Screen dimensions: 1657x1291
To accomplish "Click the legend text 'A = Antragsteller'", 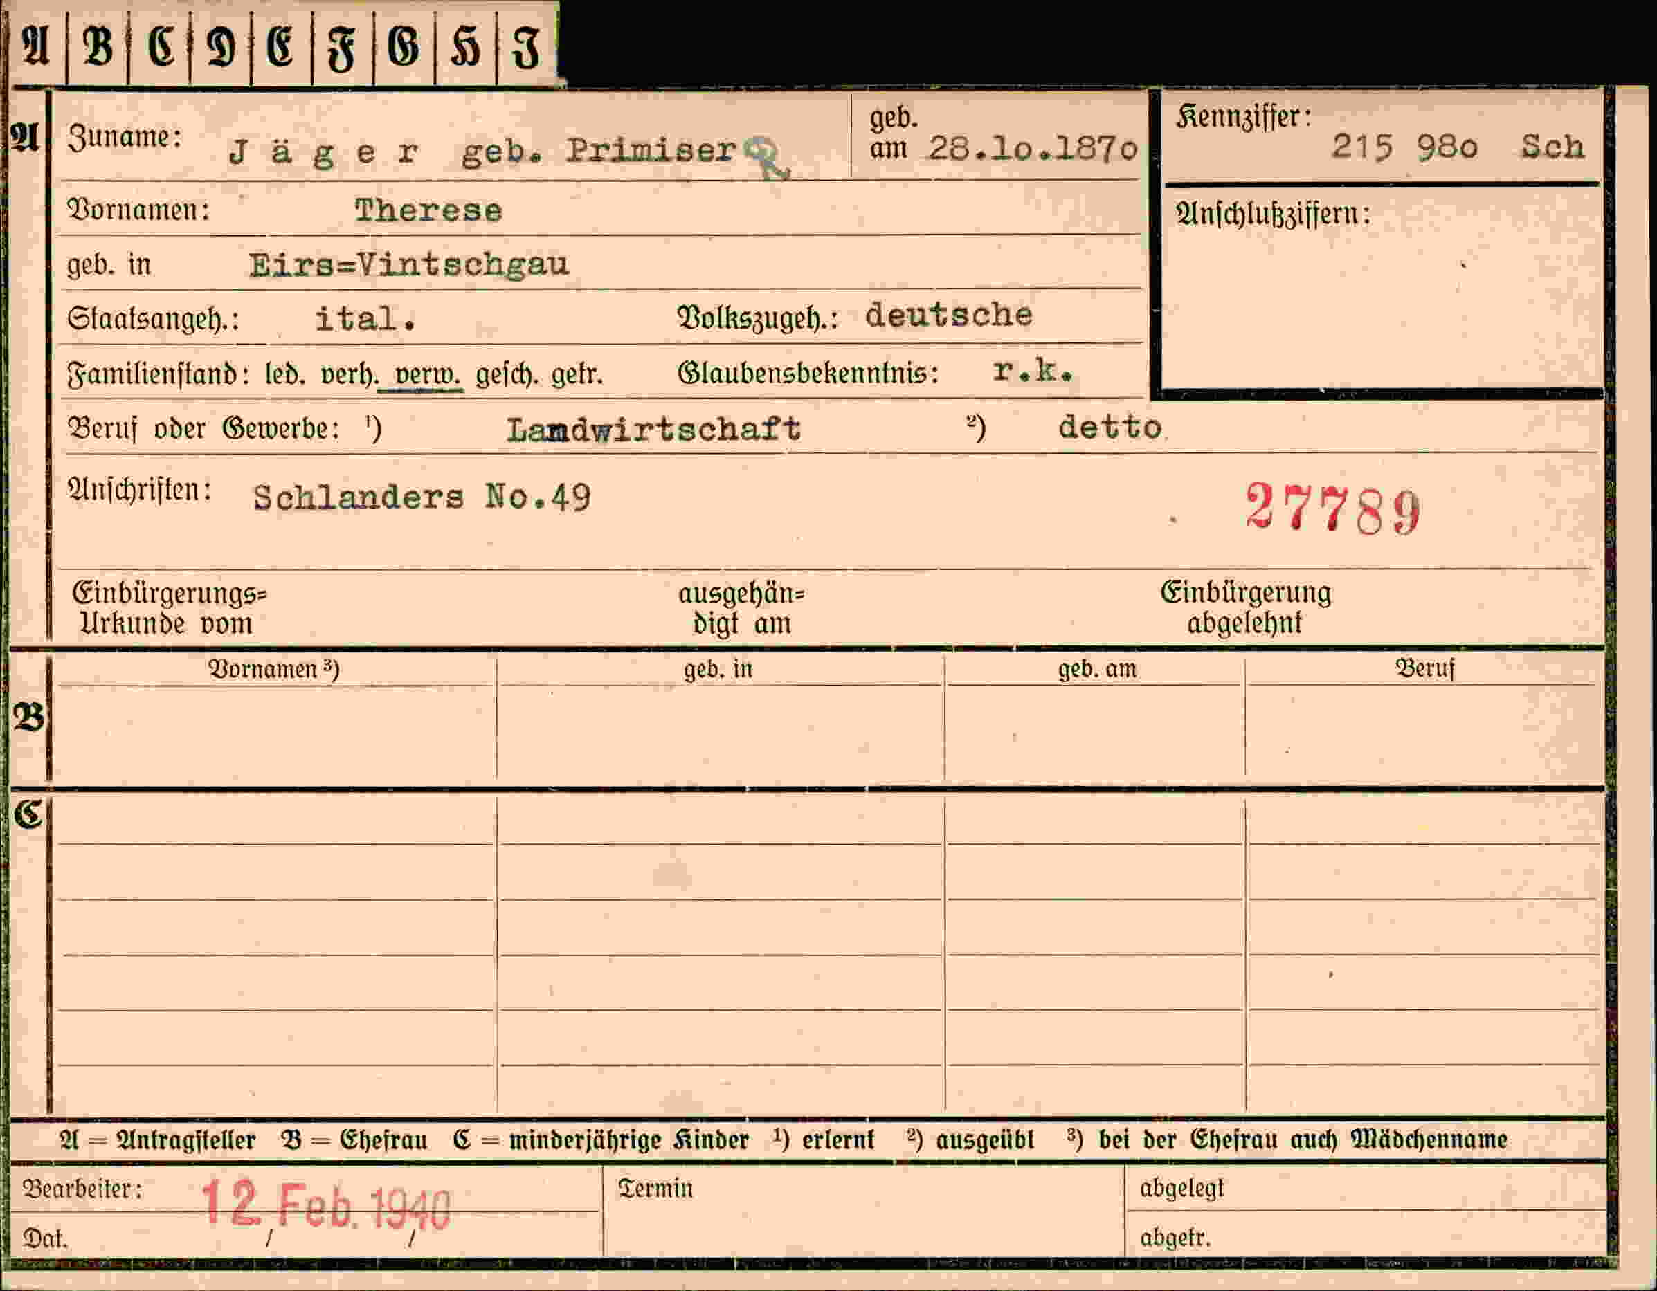I will [x=158, y=1140].
